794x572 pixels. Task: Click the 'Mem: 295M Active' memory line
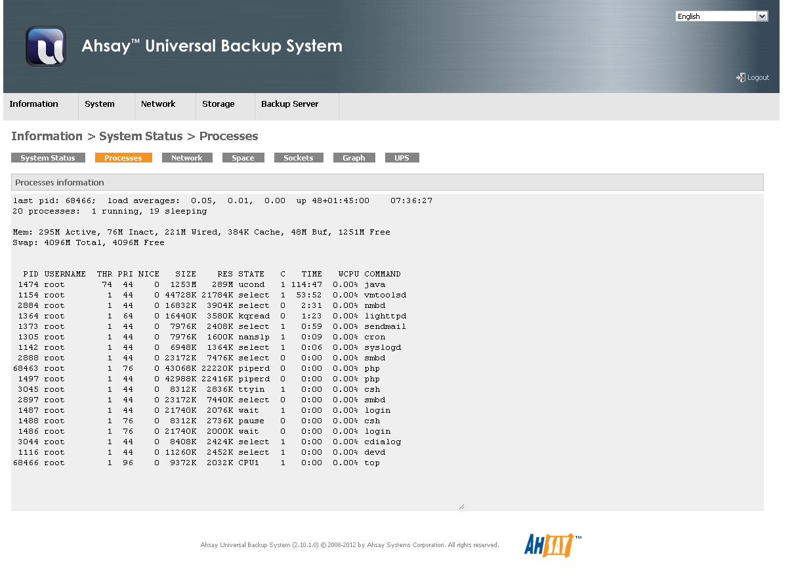coord(201,232)
